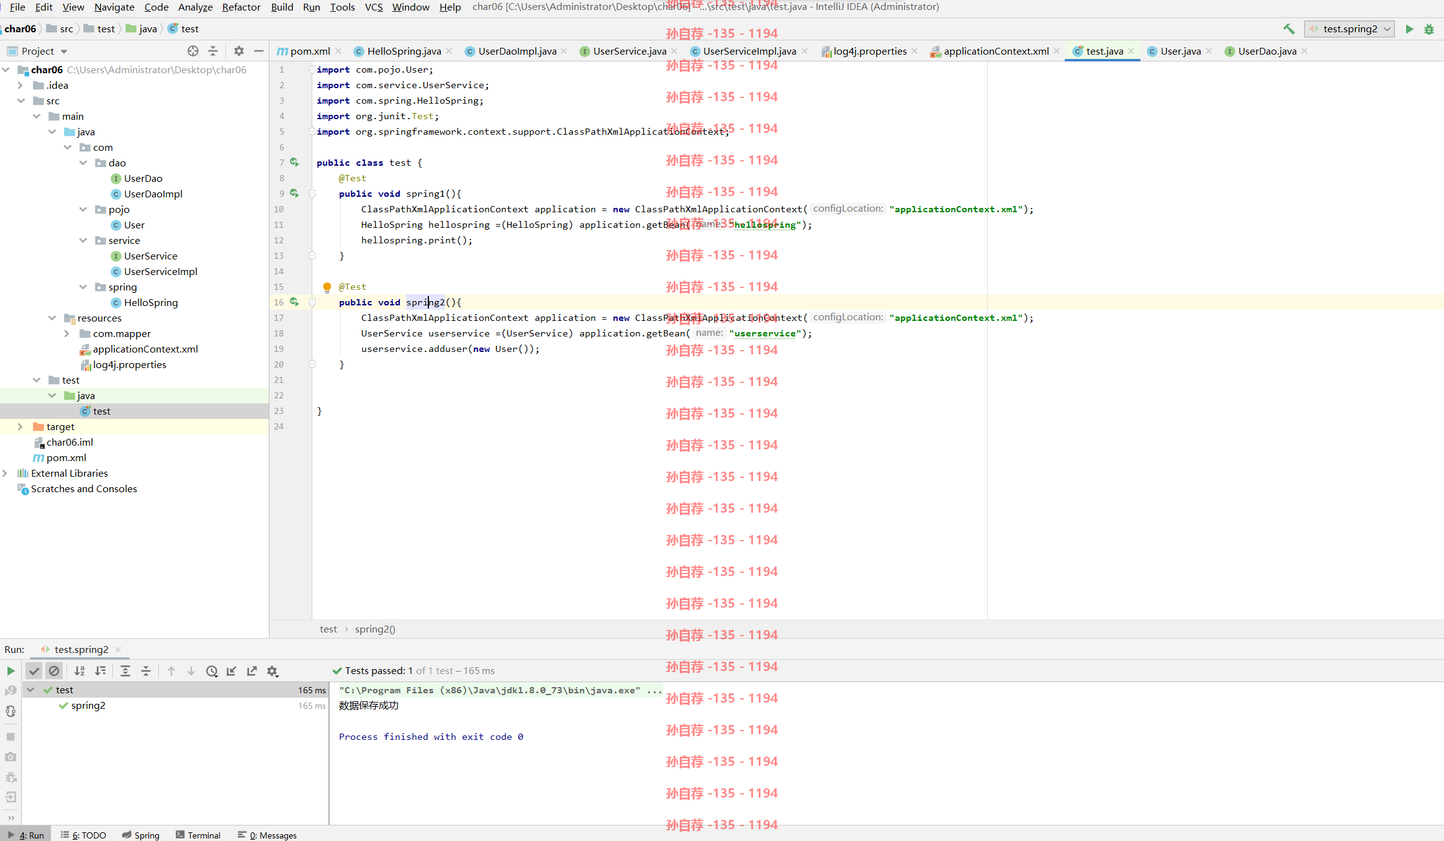Image resolution: width=1444 pixels, height=841 pixels.
Task: Open the VCS menu
Action: click(373, 7)
